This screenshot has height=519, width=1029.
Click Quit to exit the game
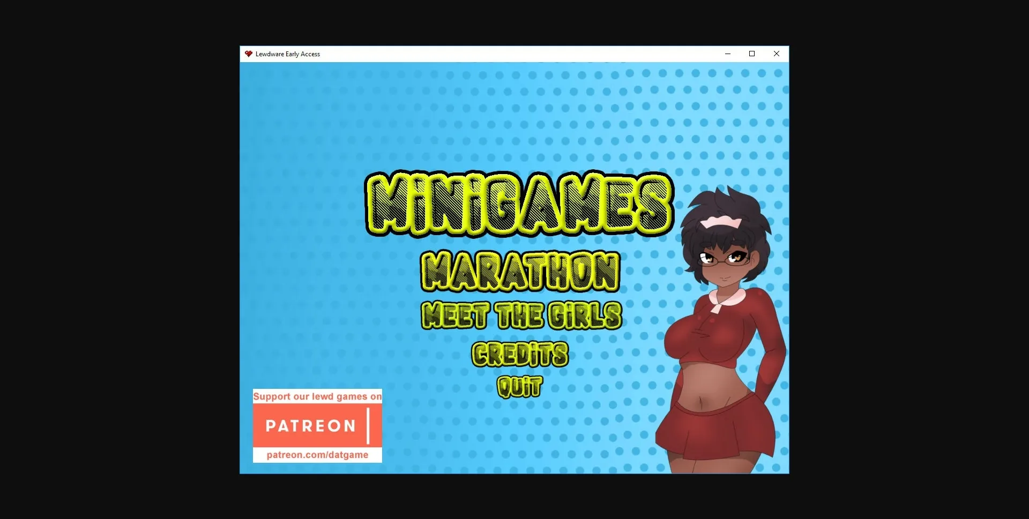pos(519,386)
